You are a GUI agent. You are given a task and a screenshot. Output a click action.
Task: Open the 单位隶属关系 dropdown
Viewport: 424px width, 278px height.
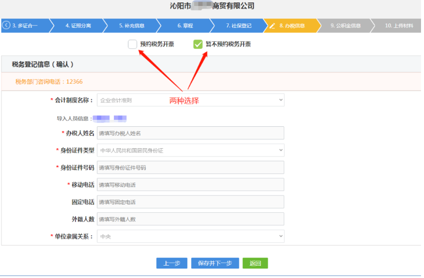click(x=190, y=236)
